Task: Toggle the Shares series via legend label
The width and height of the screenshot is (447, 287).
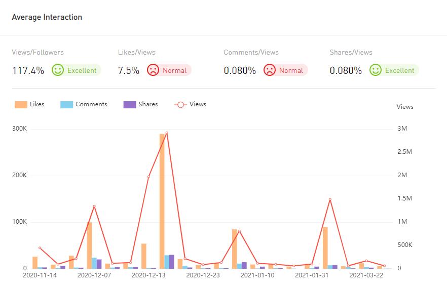Action: [x=148, y=104]
